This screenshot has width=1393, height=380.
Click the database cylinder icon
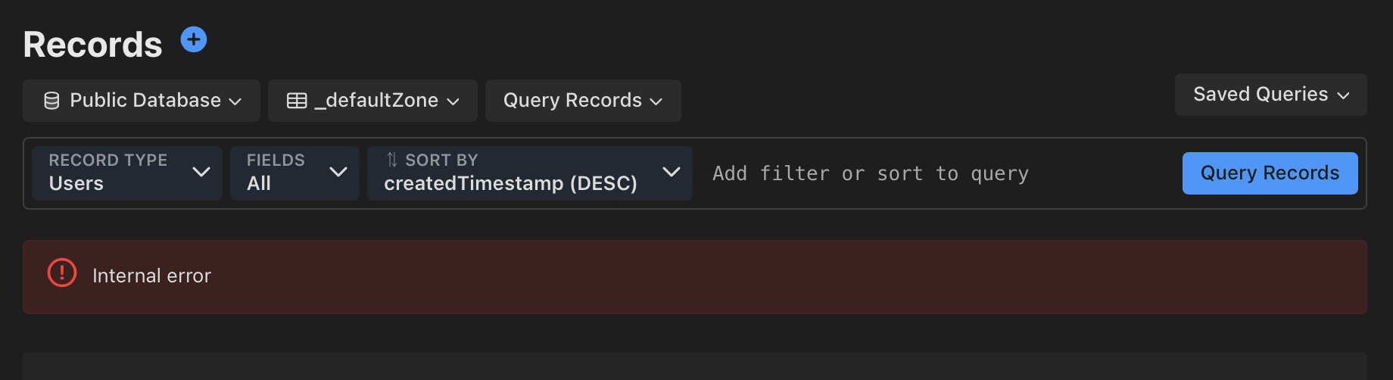(51, 101)
